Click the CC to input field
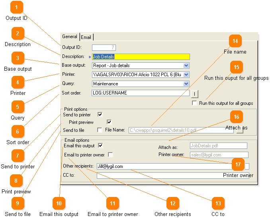Screen dimensions: 270x218 click(x=173, y=176)
